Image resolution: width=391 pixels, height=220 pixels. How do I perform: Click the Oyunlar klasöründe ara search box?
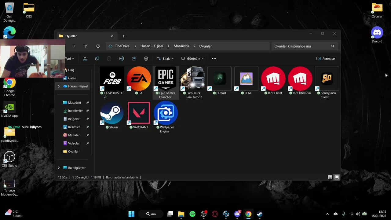[305, 46]
